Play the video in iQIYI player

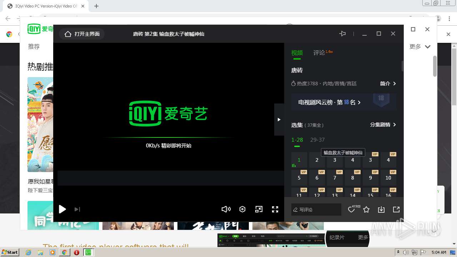click(x=62, y=209)
